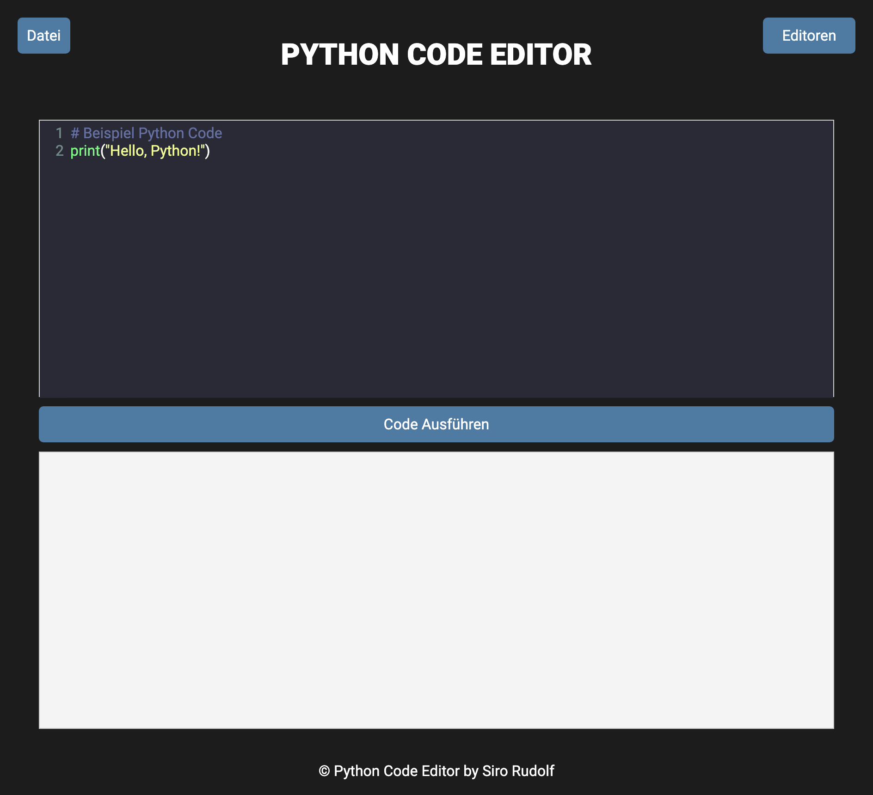Click the Code Ausführen button
873x795 pixels.
(436, 424)
